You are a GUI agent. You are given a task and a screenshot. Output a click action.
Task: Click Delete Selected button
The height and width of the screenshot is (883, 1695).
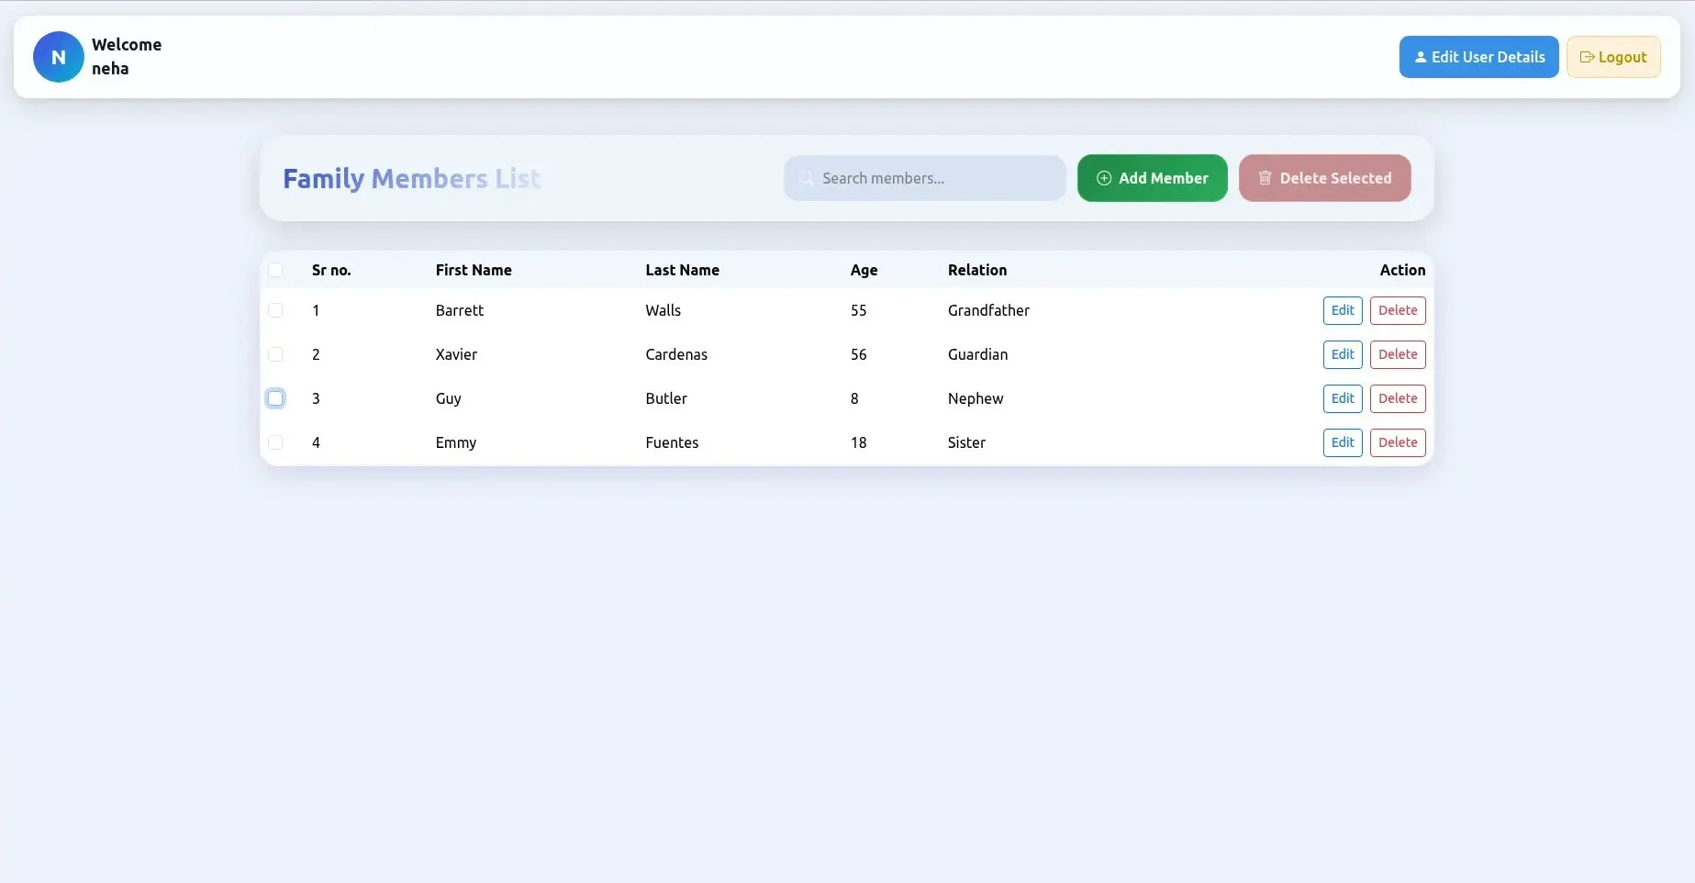coord(1324,178)
